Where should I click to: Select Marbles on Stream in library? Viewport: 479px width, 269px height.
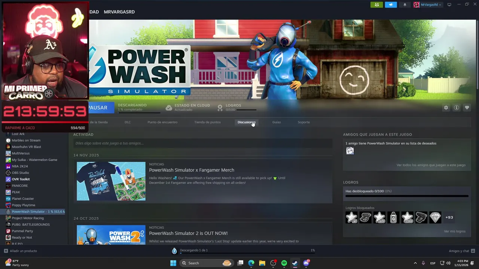pos(26,140)
